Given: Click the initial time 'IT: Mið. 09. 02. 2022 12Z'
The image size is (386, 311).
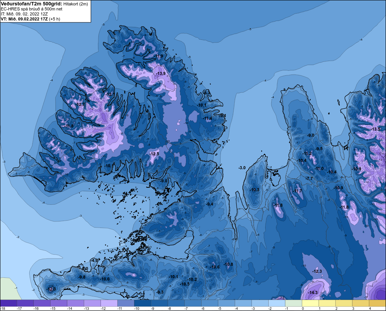Looking at the screenshot, I should tap(24, 14).
